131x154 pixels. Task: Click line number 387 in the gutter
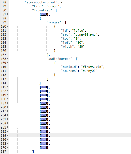coord(3,152)
